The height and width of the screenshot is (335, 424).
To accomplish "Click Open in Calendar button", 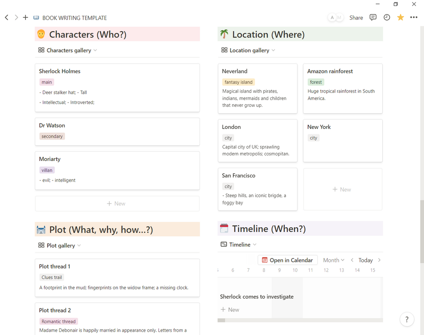I will click(x=288, y=260).
